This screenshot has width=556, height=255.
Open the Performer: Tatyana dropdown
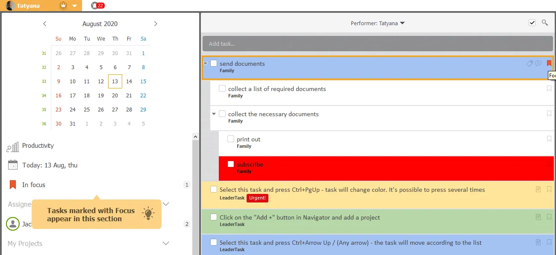tap(377, 23)
